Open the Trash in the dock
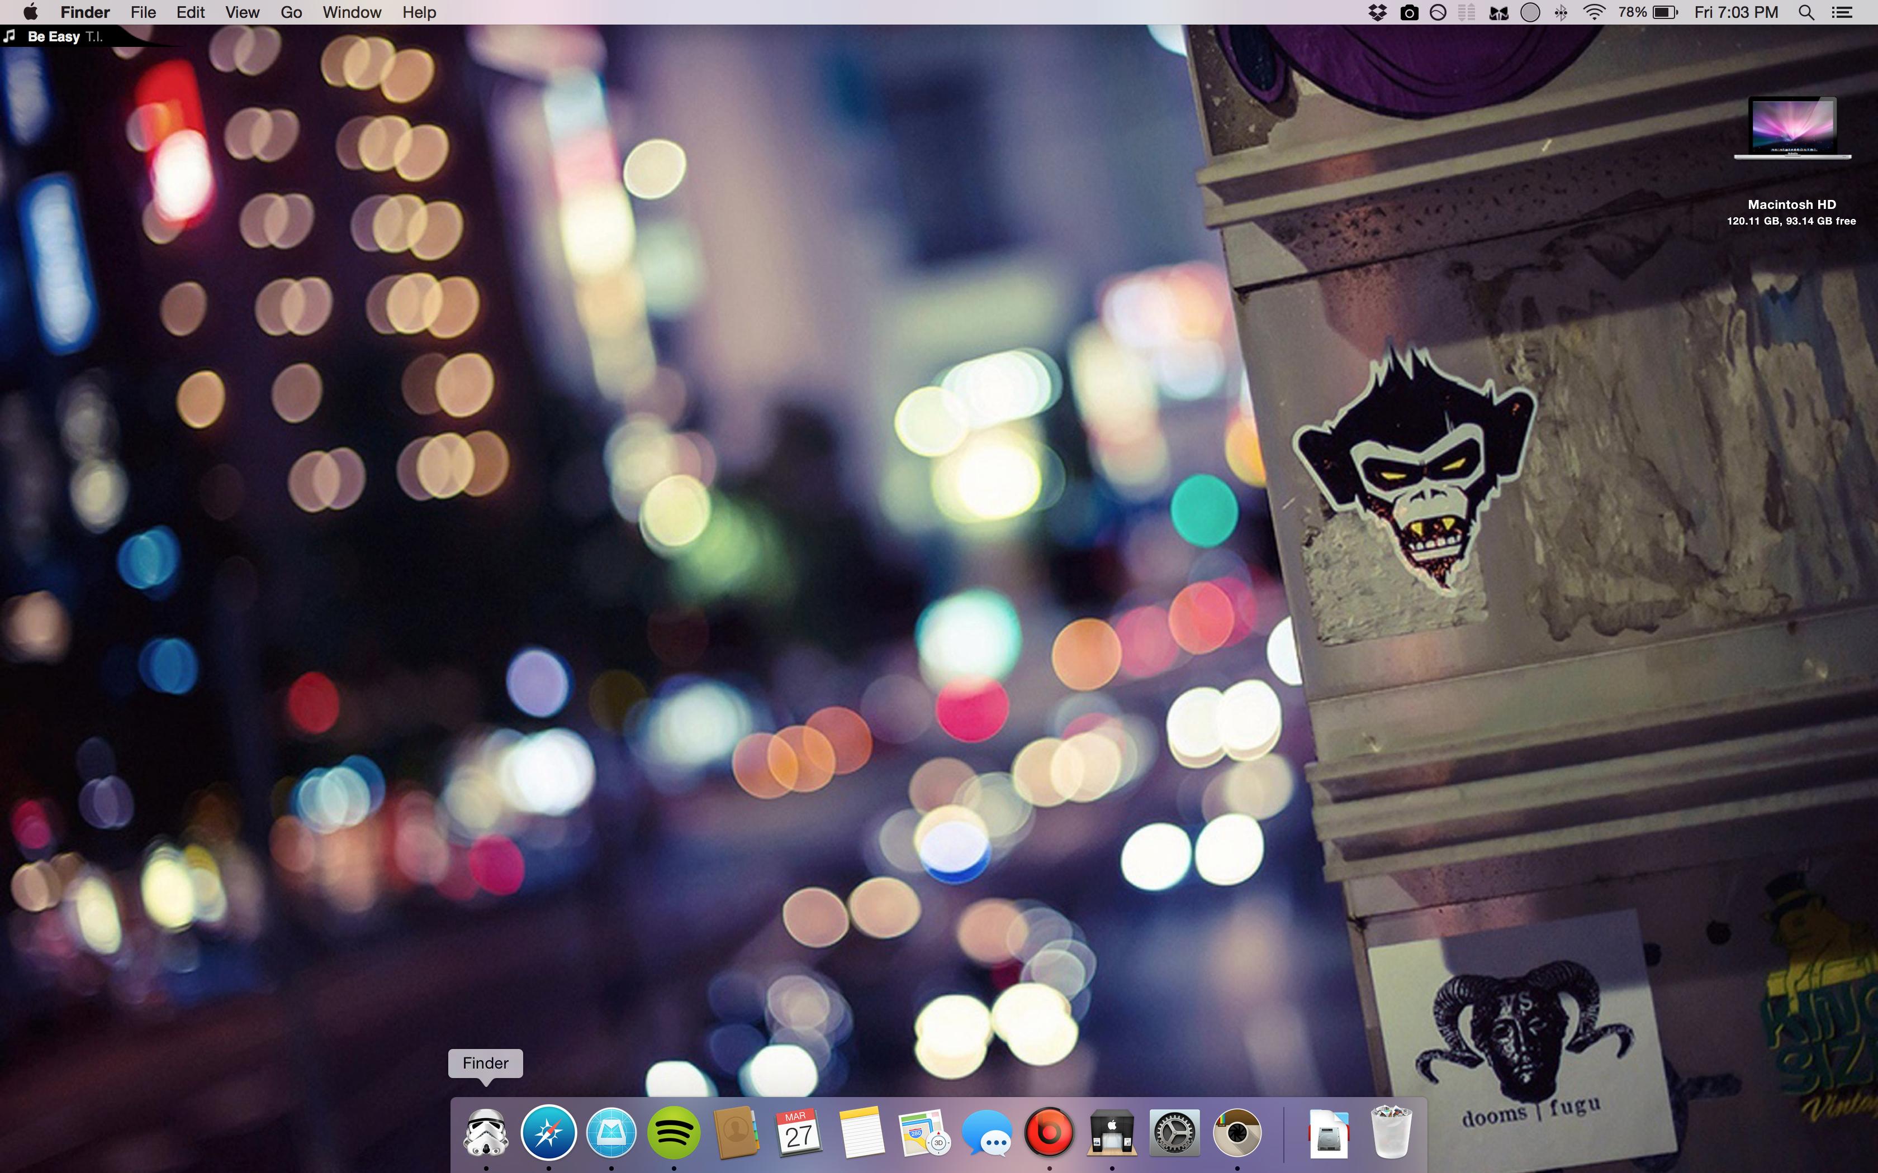 (x=1391, y=1133)
